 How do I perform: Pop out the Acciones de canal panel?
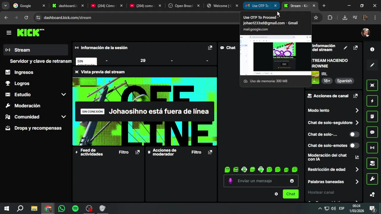(355, 96)
